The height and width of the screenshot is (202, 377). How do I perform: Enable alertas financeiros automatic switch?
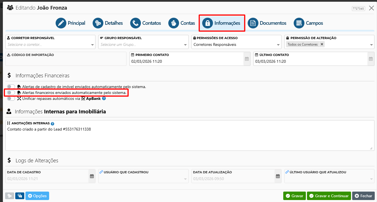click(11, 93)
